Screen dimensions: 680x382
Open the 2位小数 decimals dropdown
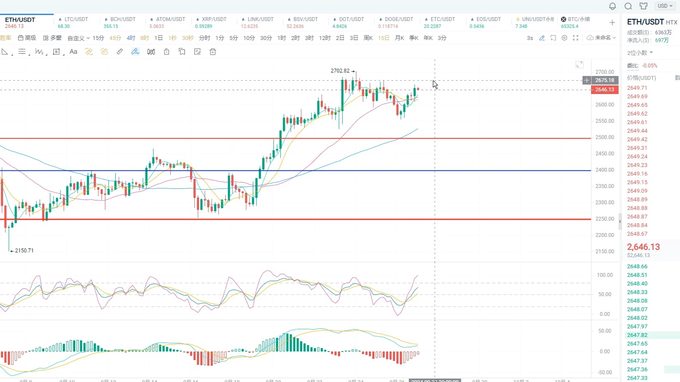tap(640, 53)
